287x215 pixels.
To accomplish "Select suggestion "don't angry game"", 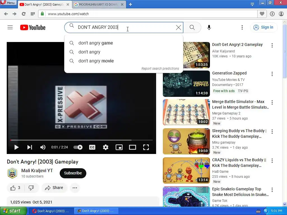I will (124, 43).
